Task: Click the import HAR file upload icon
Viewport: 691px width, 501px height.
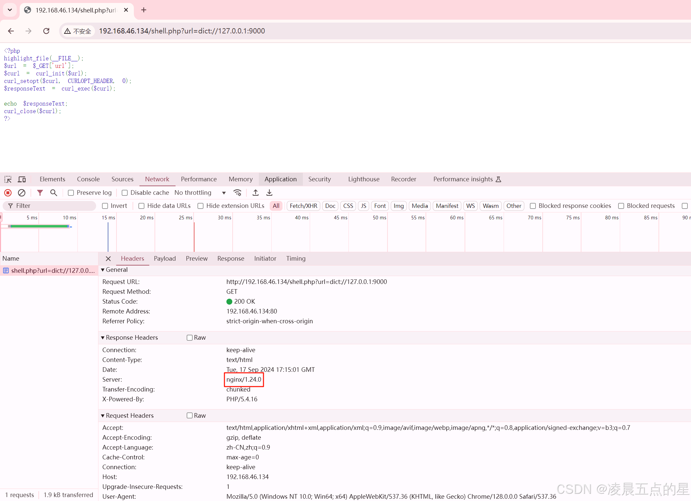Action: [x=256, y=193]
